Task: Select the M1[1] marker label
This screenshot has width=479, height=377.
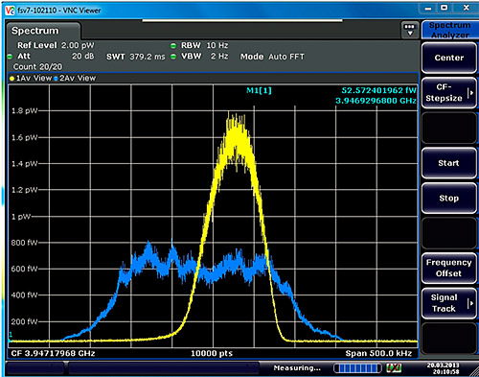Action: pyautogui.click(x=259, y=91)
